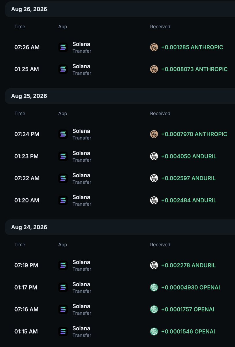
Task: Click the Solana icon in the 07:24 PM row
Action: (63, 134)
